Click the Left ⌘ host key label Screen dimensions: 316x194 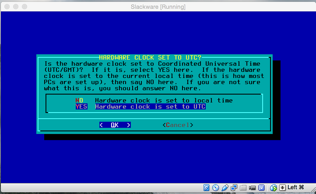pyautogui.click(x=295, y=187)
